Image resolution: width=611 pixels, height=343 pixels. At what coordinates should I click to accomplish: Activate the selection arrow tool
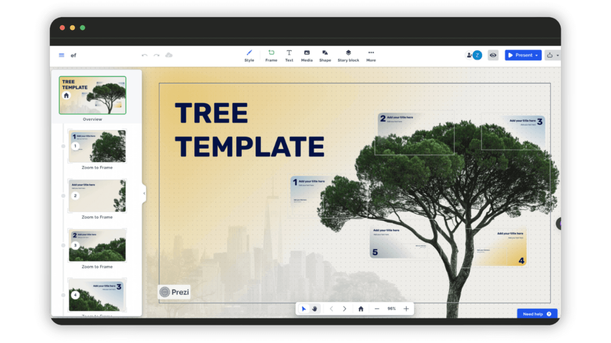click(304, 308)
